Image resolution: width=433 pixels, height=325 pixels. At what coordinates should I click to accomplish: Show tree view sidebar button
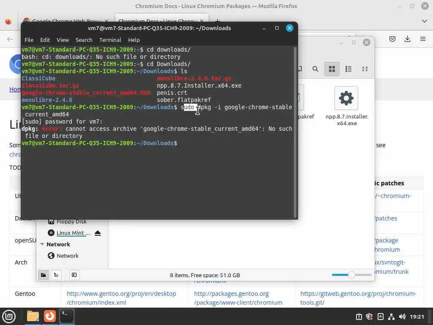[x=56, y=275]
